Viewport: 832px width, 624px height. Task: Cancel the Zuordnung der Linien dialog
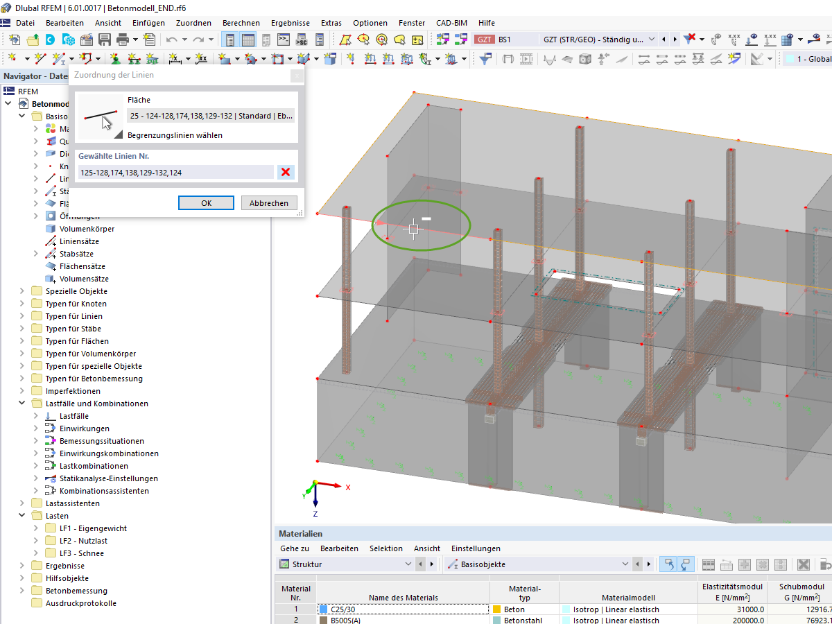pyautogui.click(x=269, y=202)
